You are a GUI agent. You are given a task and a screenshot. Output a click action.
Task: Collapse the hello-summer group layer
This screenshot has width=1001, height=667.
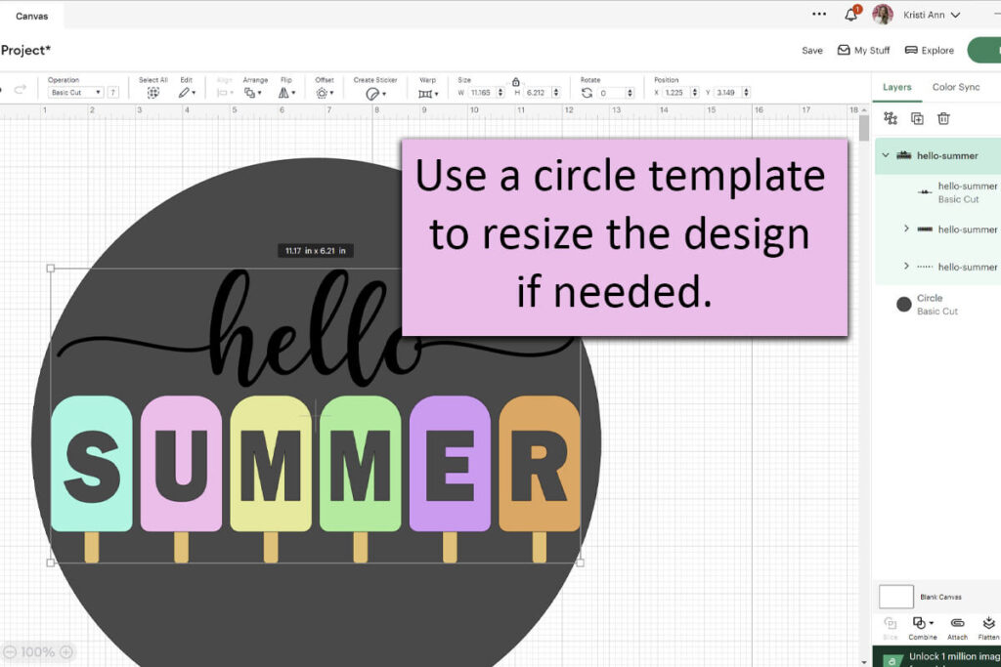[x=886, y=155]
